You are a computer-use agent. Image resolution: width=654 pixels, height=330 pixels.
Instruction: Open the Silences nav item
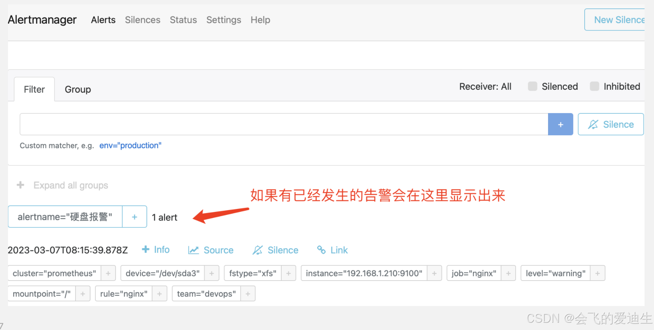coord(142,20)
